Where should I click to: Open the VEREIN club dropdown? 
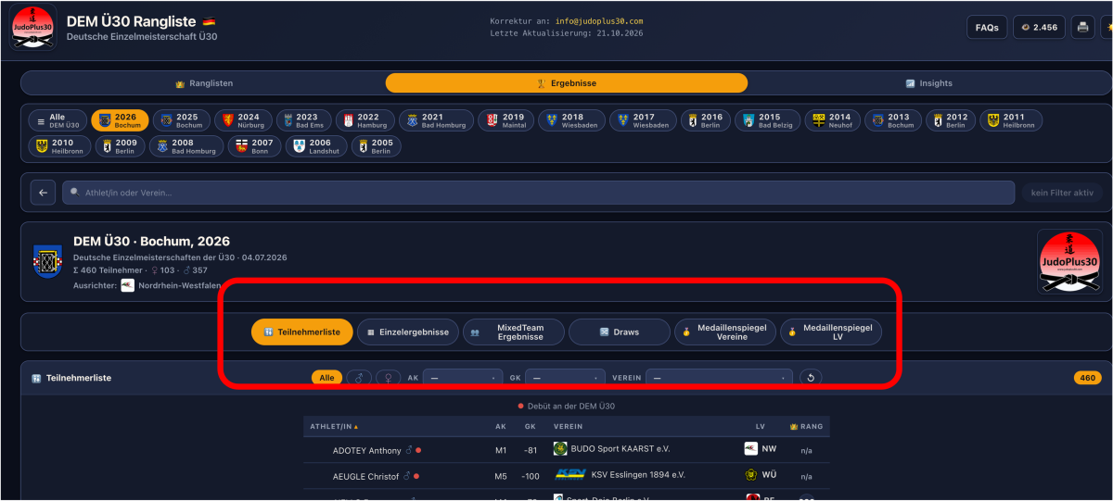(719, 378)
